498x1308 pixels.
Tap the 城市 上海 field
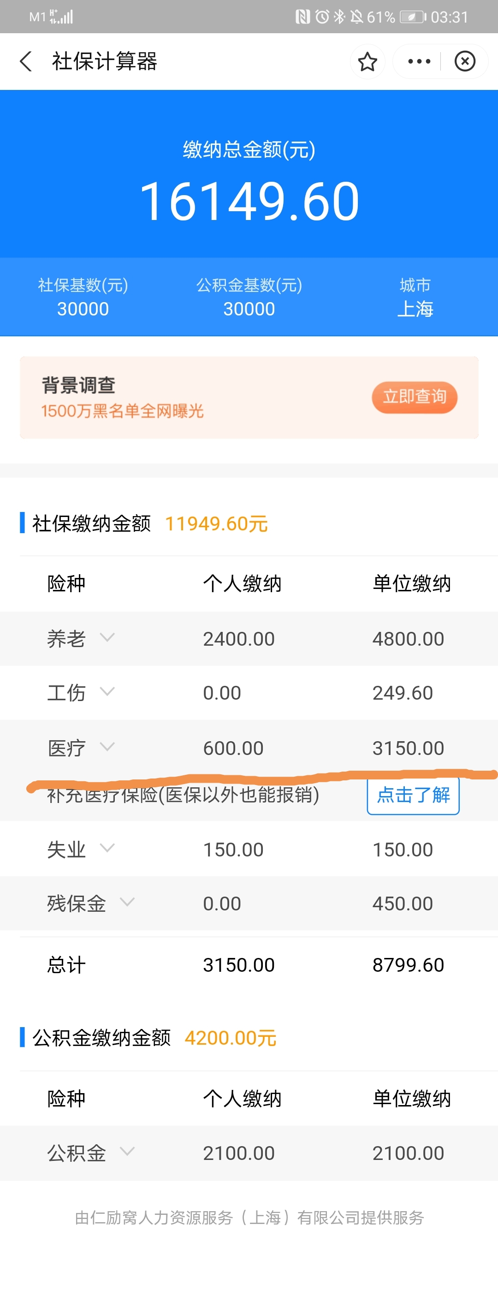pyautogui.click(x=415, y=298)
